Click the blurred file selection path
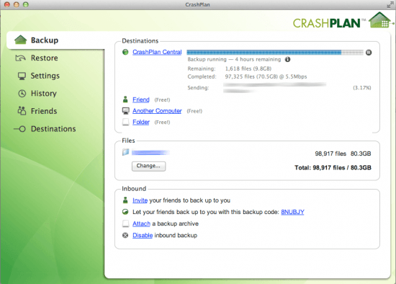This screenshot has height=284, width=396. [x=150, y=153]
